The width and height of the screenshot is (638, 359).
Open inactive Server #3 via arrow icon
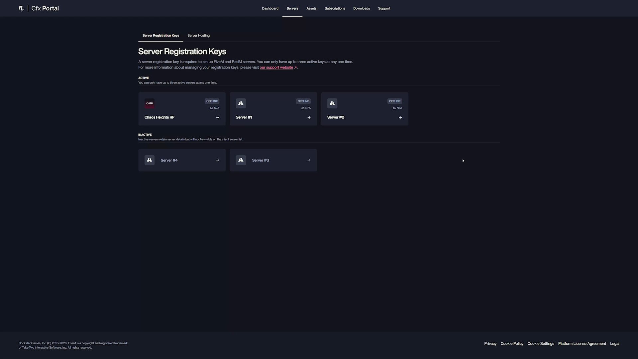pyautogui.click(x=309, y=160)
